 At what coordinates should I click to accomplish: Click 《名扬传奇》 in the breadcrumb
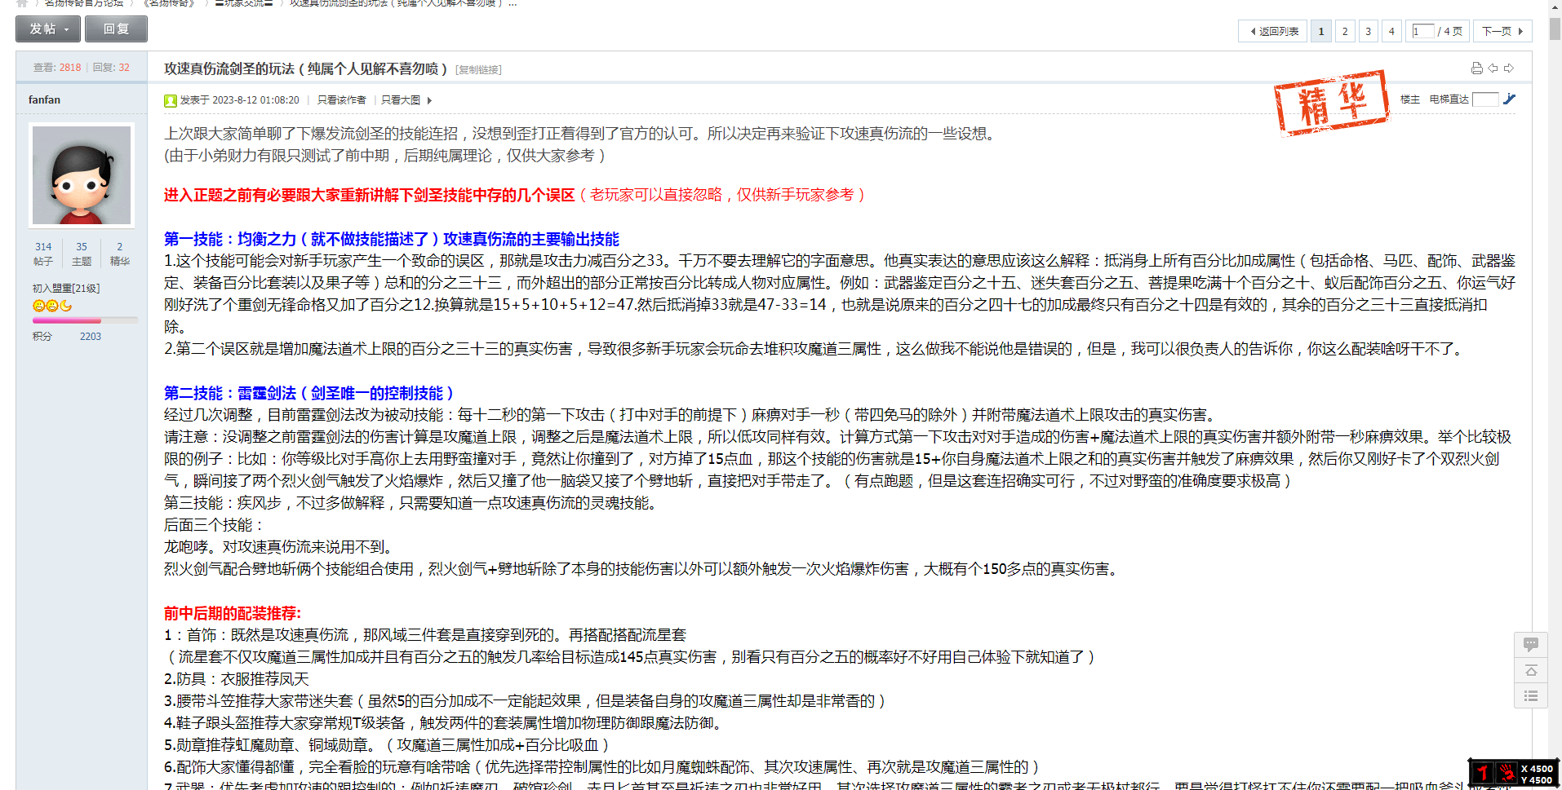click(x=171, y=3)
